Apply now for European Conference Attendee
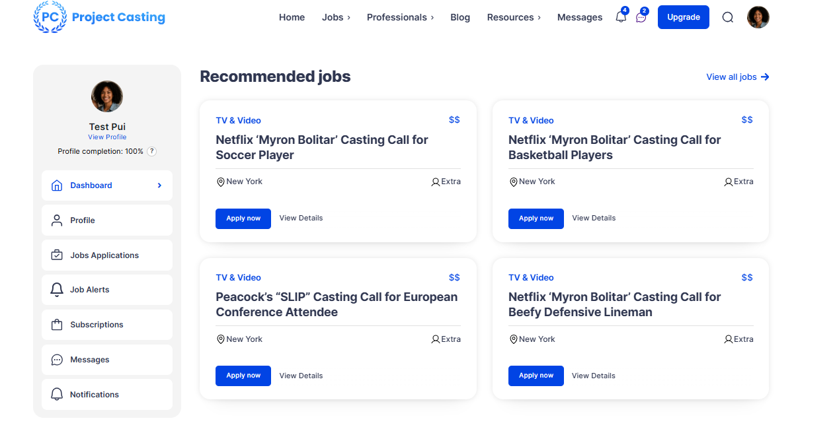This screenshot has height=433, width=837. (243, 376)
